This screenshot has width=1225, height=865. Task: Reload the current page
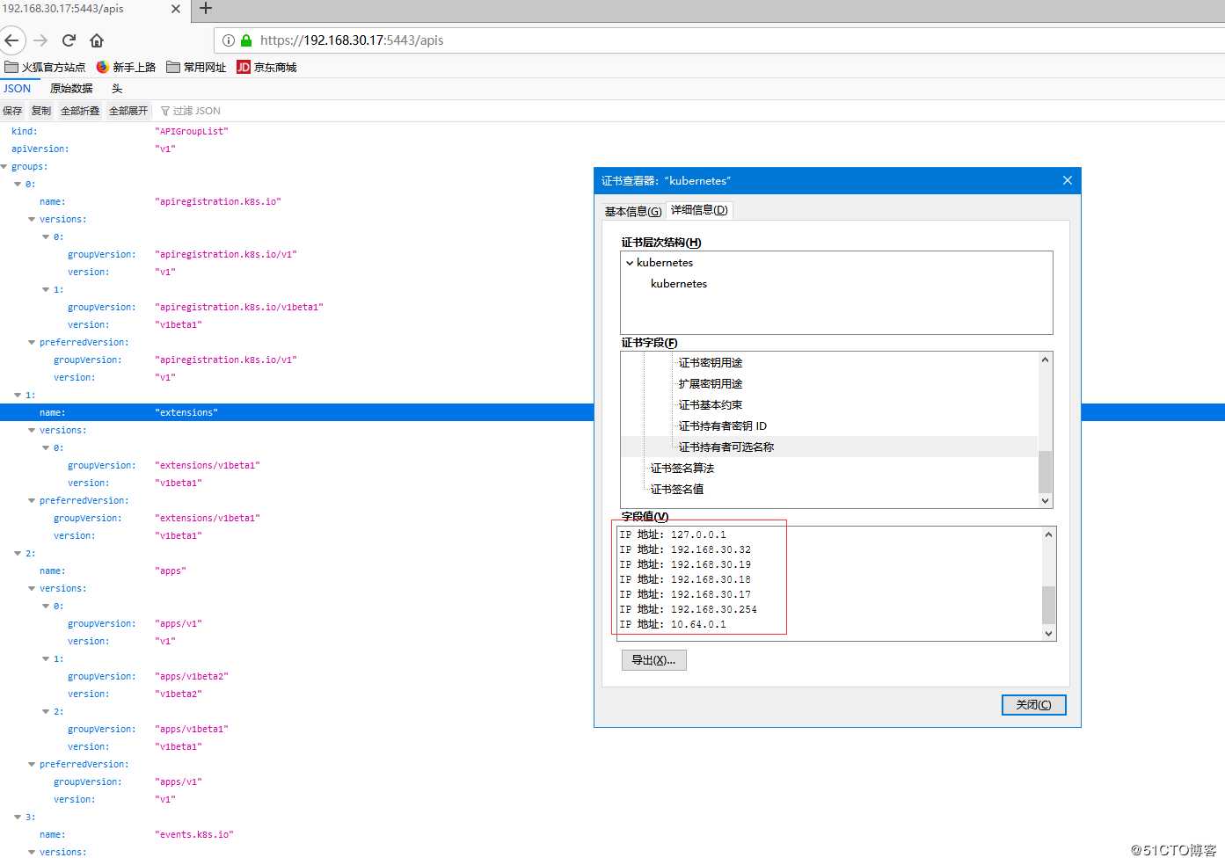pyautogui.click(x=69, y=40)
